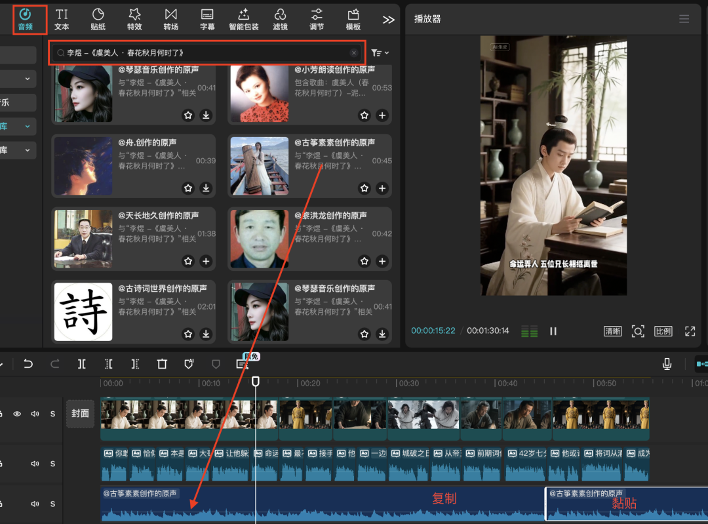
Task: Click the microphone record voiceover icon
Action: [x=667, y=364]
